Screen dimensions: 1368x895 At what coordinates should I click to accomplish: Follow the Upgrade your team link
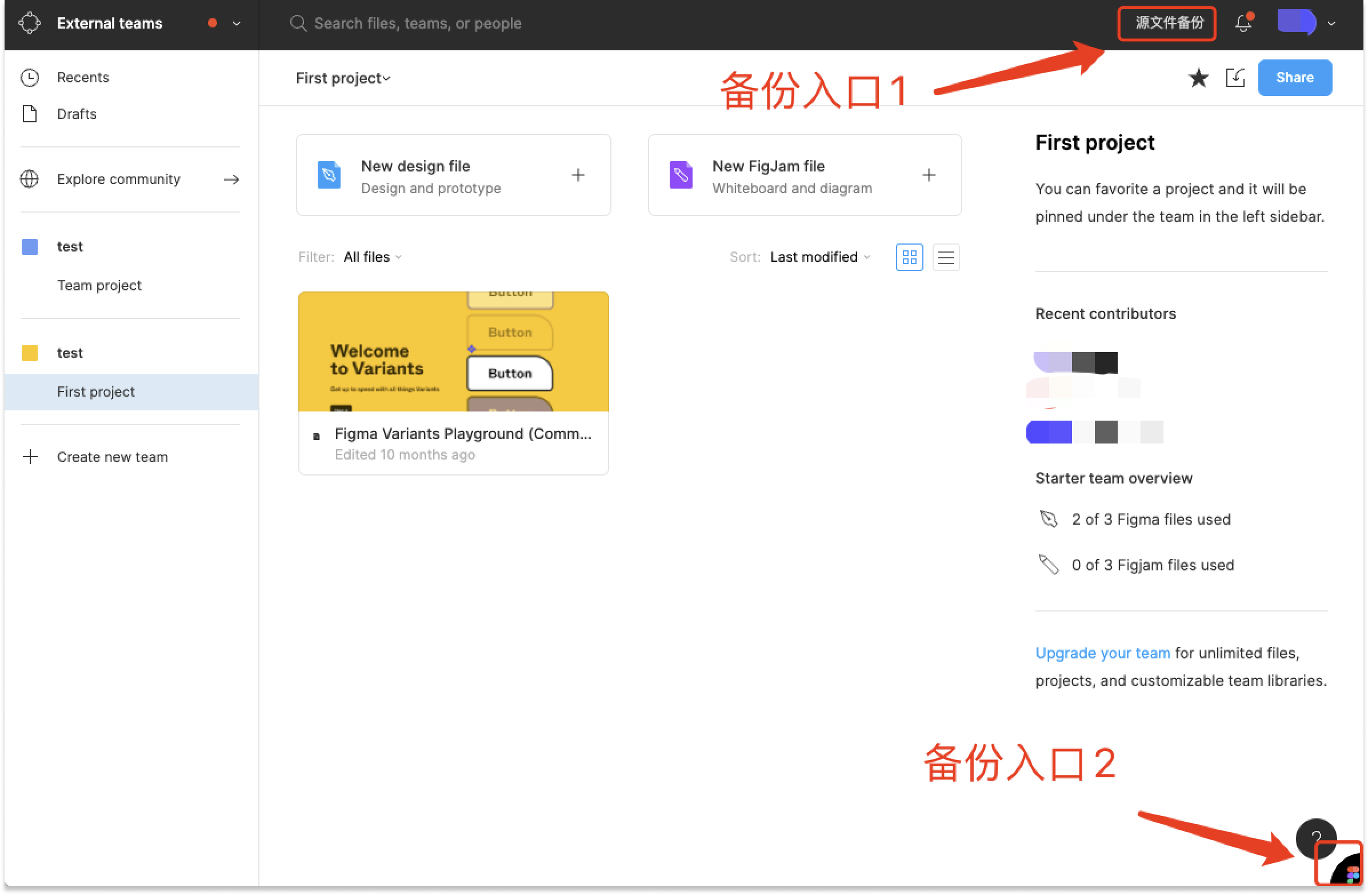[x=1102, y=653]
